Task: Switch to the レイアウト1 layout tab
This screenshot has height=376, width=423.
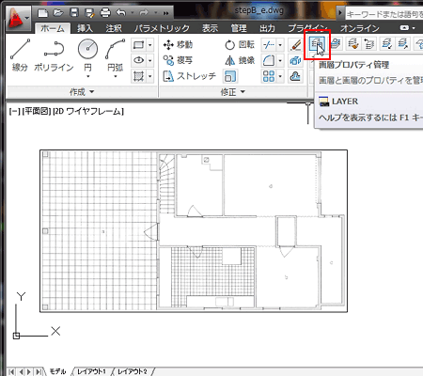Action: coord(91,371)
